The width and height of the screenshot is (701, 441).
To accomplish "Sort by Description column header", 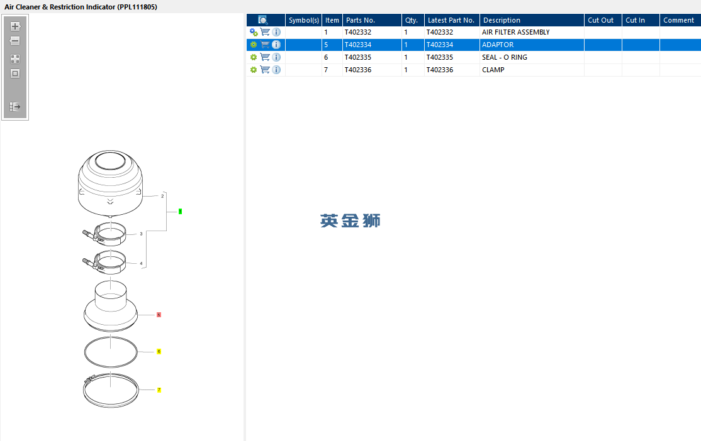I will pos(532,20).
